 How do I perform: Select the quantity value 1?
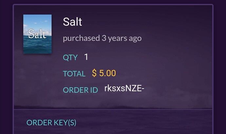86,57
